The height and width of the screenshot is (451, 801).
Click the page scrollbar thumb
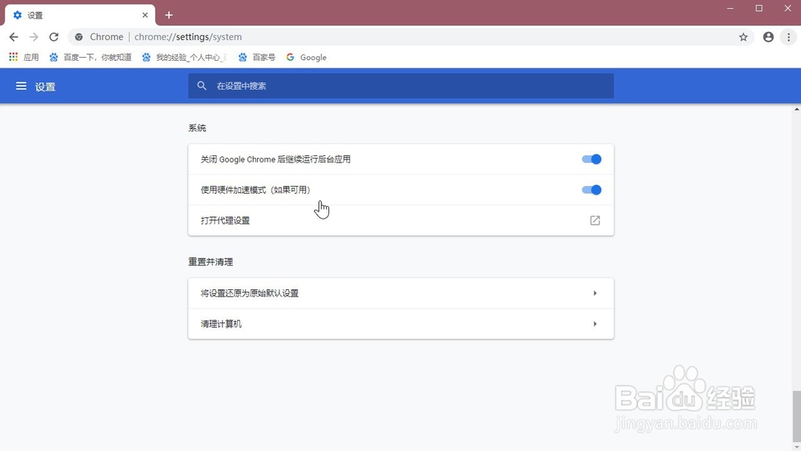click(796, 417)
